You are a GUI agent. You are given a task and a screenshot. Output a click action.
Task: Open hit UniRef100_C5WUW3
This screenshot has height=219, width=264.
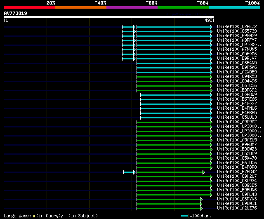[x=237, y=118]
